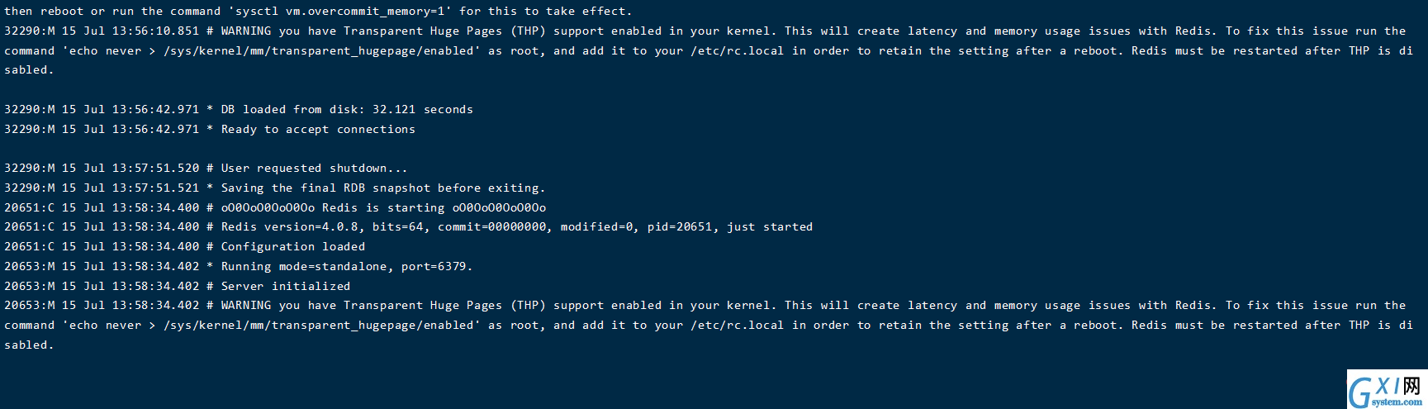Click the 13:56:10.851 timestamp

pyautogui.click(x=156, y=31)
